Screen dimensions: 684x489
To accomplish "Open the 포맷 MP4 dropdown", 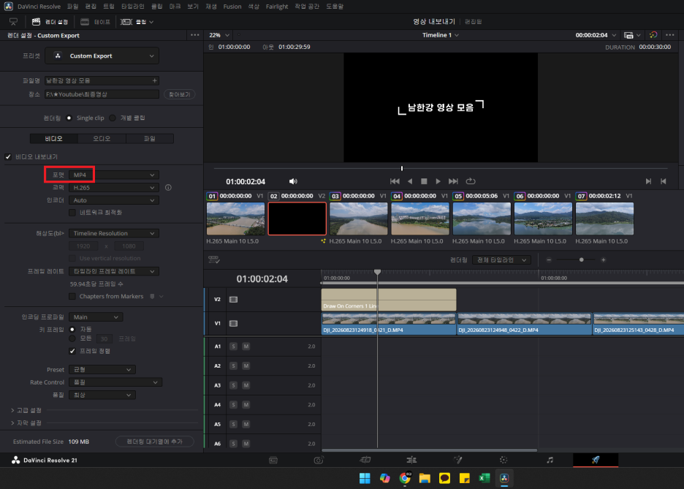I will coord(114,175).
